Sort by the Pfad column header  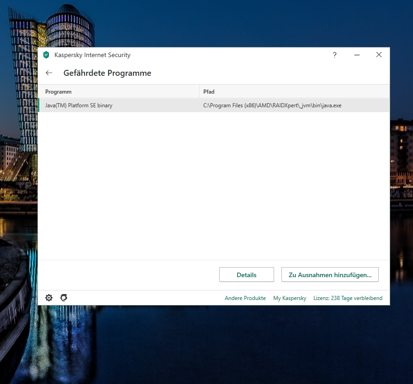pyautogui.click(x=295, y=92)
